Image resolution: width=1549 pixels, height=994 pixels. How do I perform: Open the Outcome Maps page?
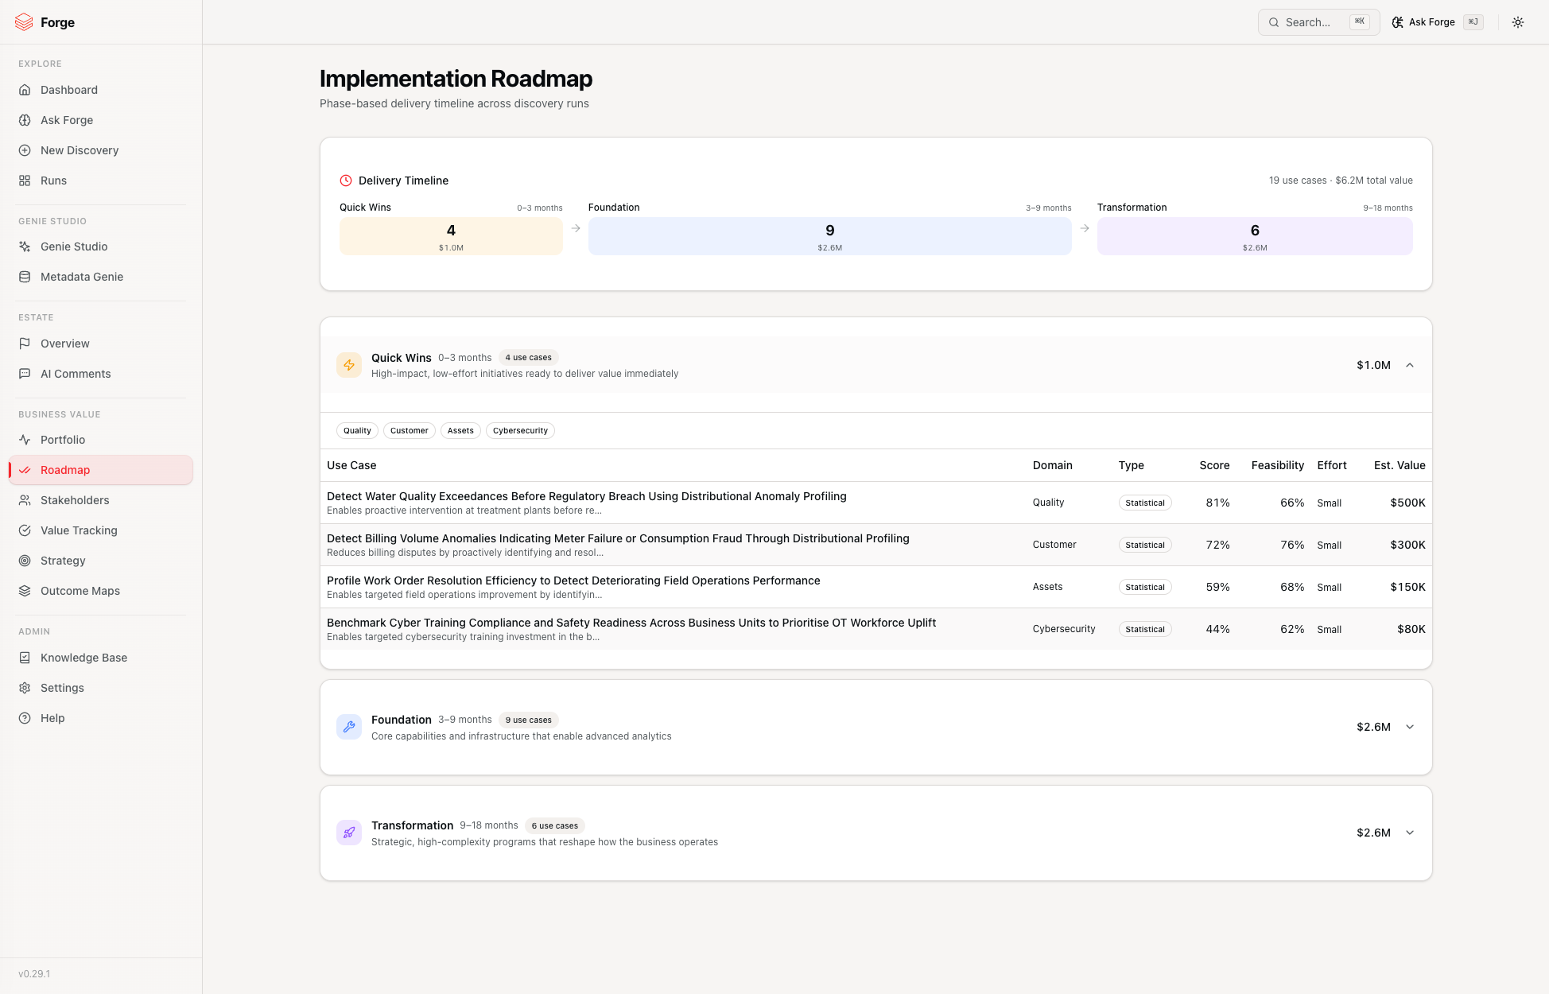point(101,591)
